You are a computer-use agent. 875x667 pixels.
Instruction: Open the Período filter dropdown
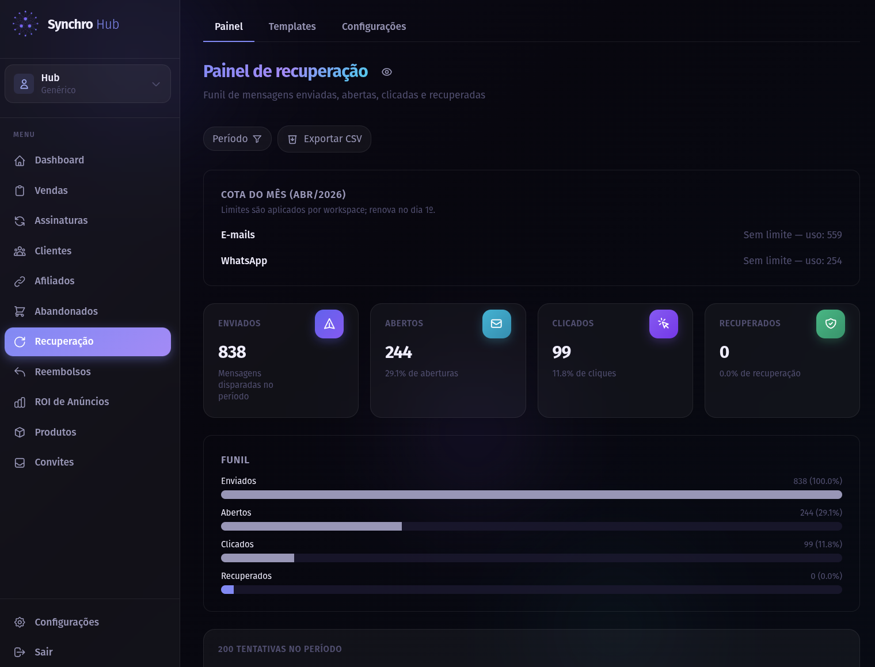click(x=237, y=139)
